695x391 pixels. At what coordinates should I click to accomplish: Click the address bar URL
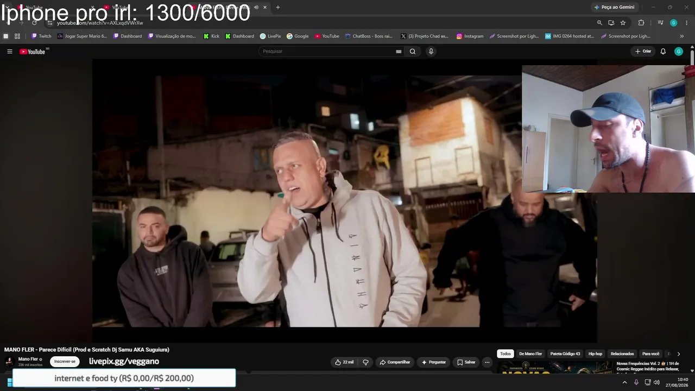tap(100, 23)
